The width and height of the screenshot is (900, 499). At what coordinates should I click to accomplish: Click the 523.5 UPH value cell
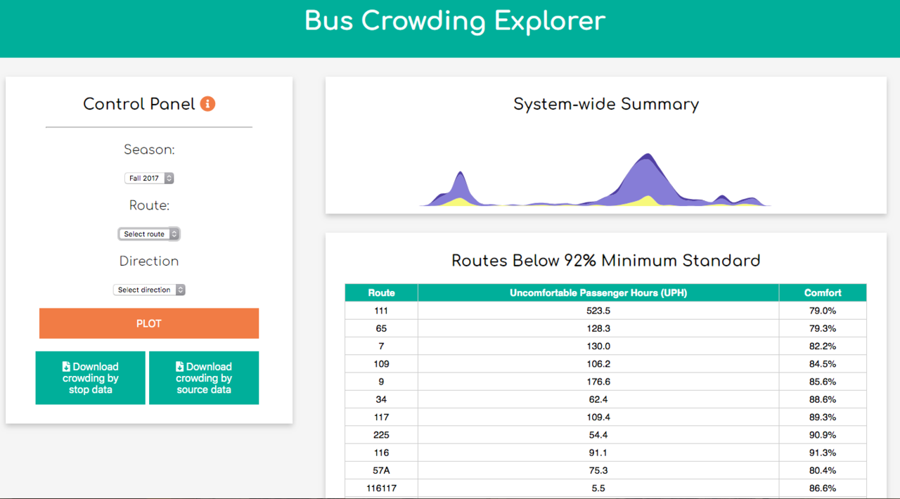pyautogui.click(x=598, y=311)
